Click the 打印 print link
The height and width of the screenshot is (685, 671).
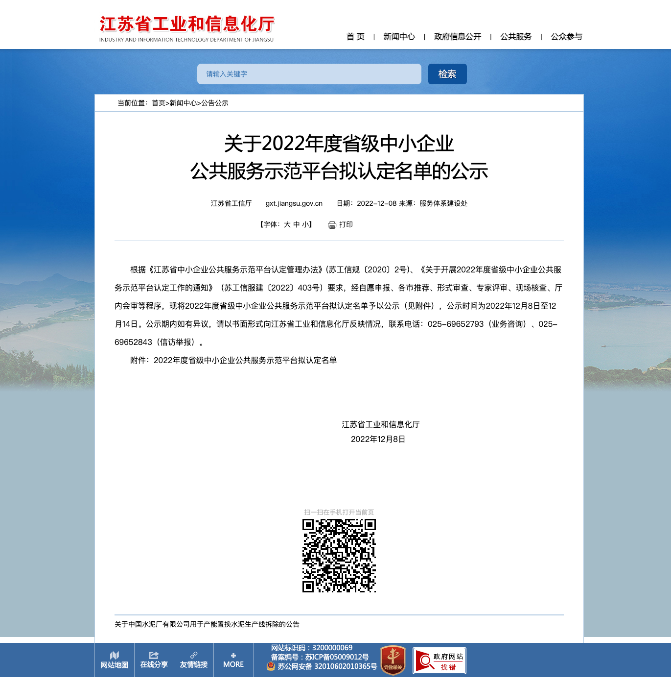(346, 224)
